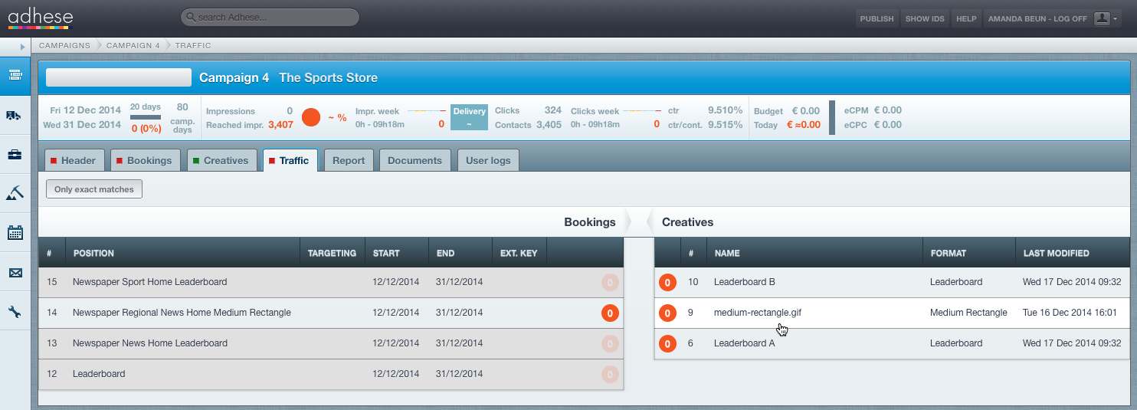
Task: Sort creatives by Name column
Action: [x=814, y=253]
